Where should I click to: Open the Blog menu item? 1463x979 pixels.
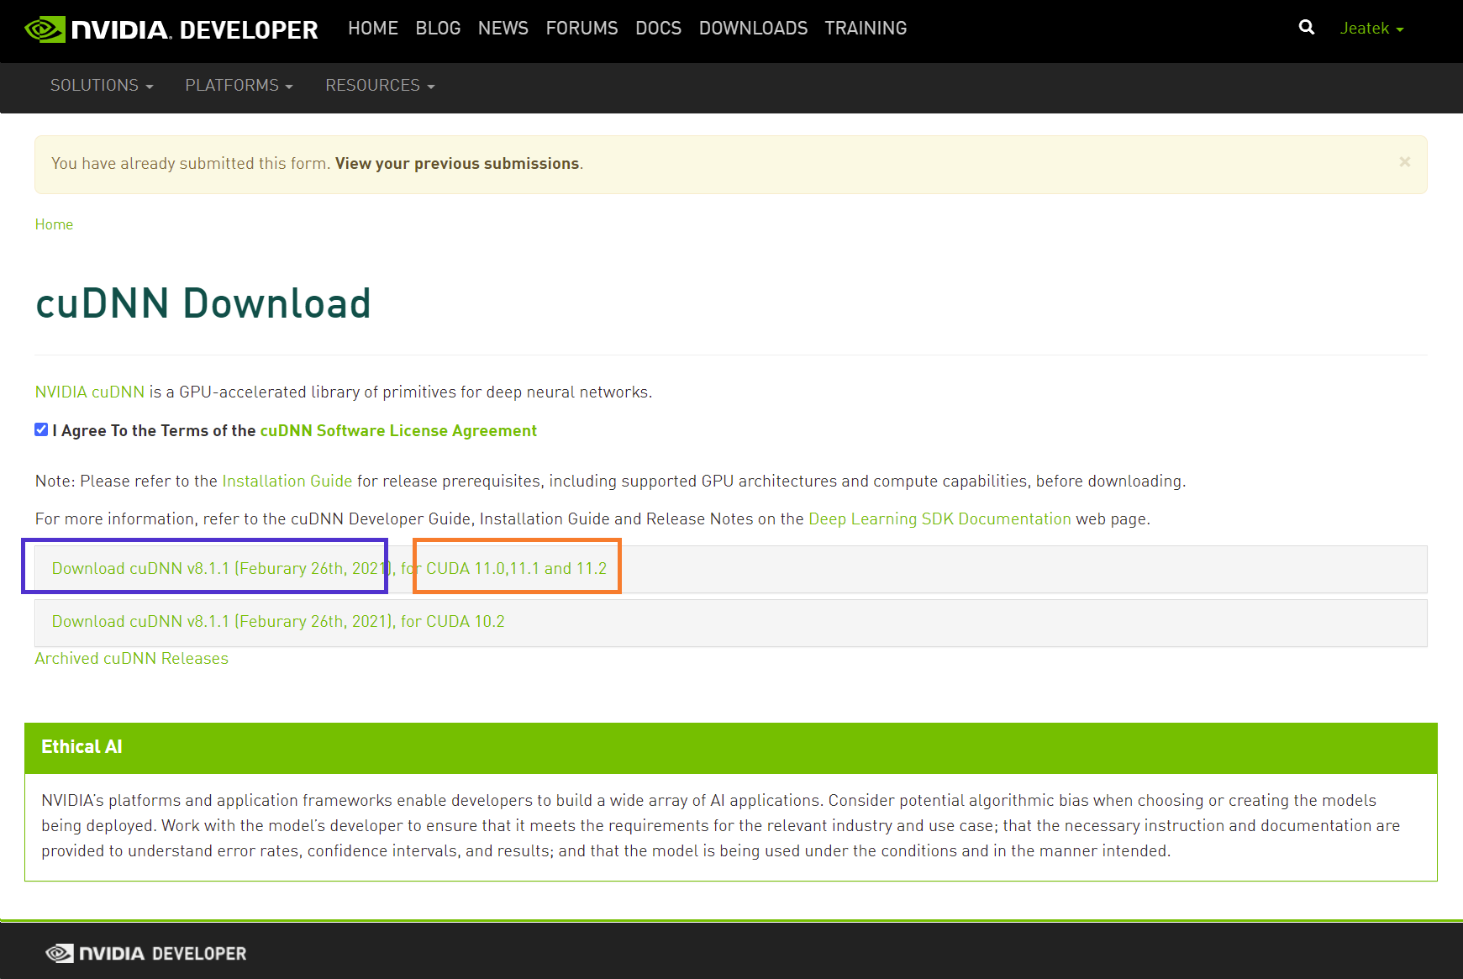click(438, 29)
